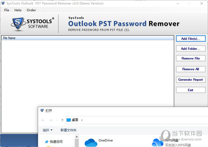Viewport: 208px width, 147px height.
Task: Click the 桌面 path segment in address bar
Action: [x=75, y=120]
